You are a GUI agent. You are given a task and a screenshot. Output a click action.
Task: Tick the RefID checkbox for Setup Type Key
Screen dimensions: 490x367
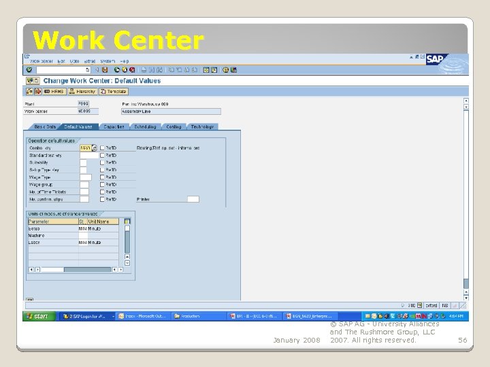point(102,170)
